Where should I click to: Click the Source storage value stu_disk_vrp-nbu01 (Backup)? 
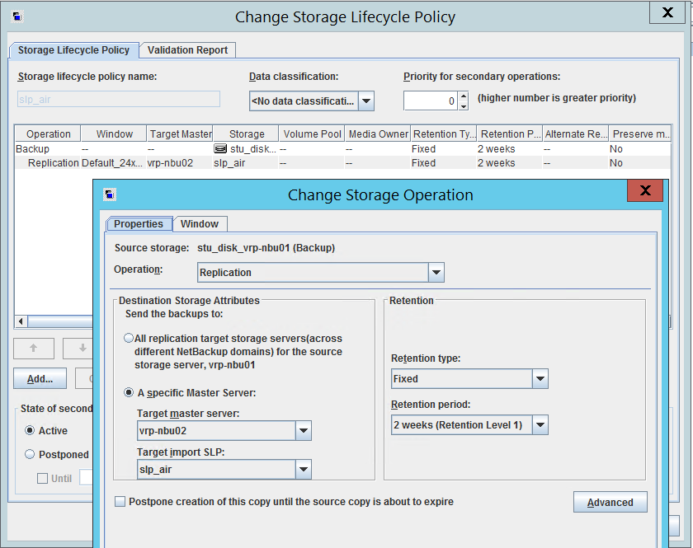pos(266,248)
